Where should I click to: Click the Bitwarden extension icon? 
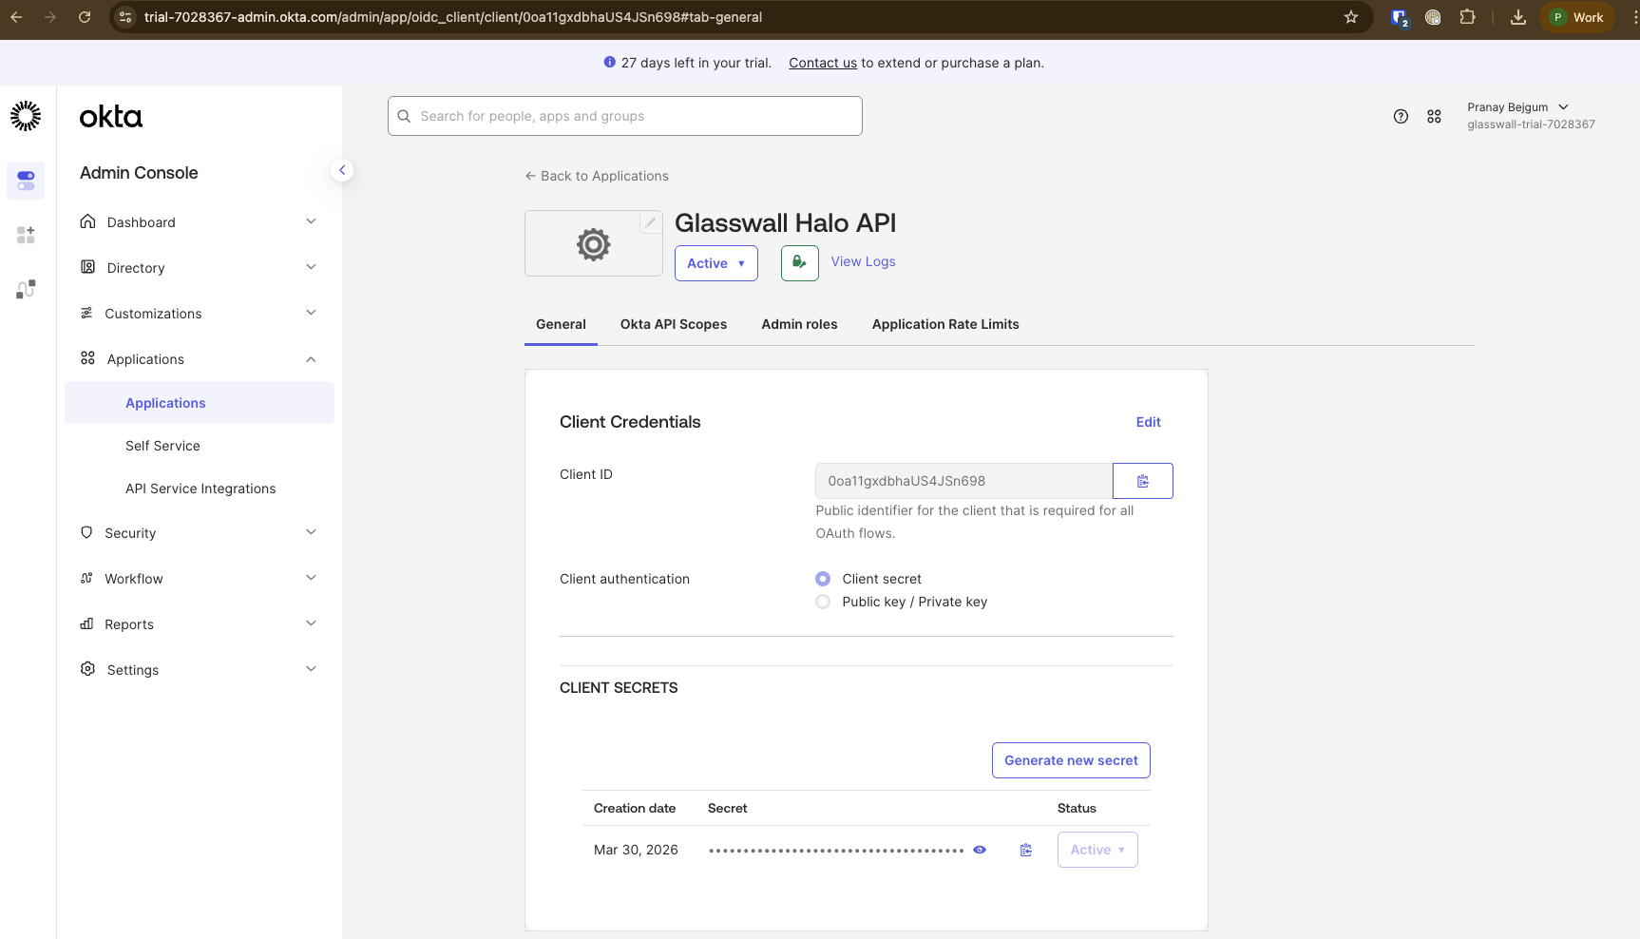[x=1399, y=17]
